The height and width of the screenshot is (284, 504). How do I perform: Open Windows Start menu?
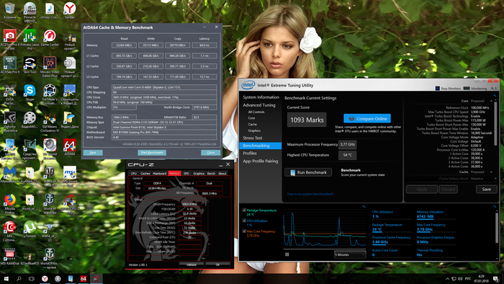coord(6,278)
